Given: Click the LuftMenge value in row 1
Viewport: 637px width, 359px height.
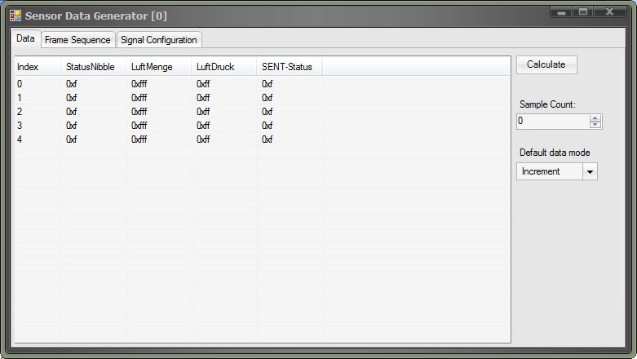Looking at the screenshot, I should 139,98.
